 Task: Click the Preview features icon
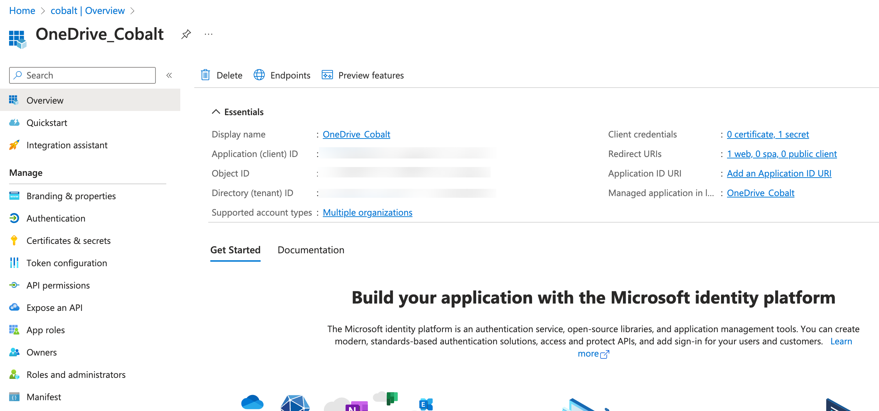327,75
